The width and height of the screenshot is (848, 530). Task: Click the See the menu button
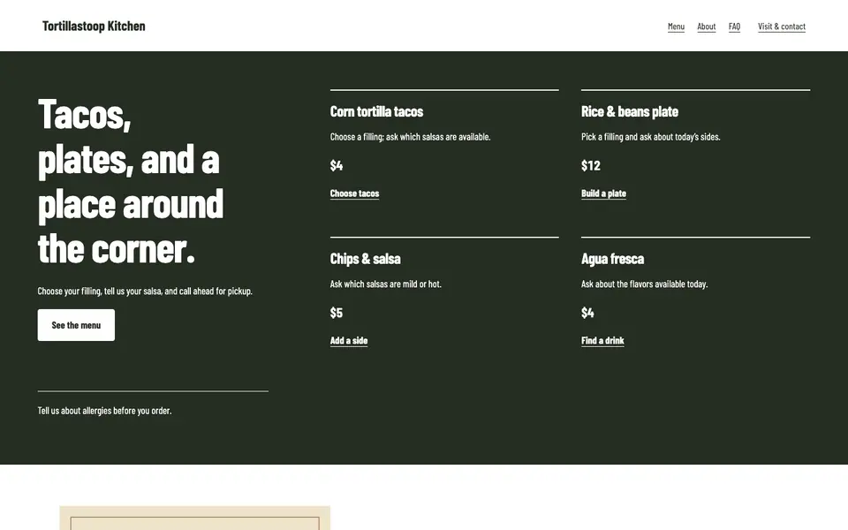[76, 325]
